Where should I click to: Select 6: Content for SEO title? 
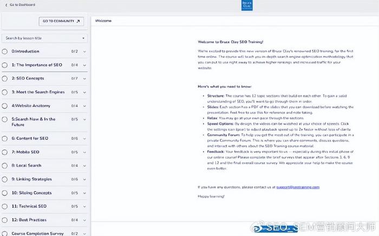(30, 138)
